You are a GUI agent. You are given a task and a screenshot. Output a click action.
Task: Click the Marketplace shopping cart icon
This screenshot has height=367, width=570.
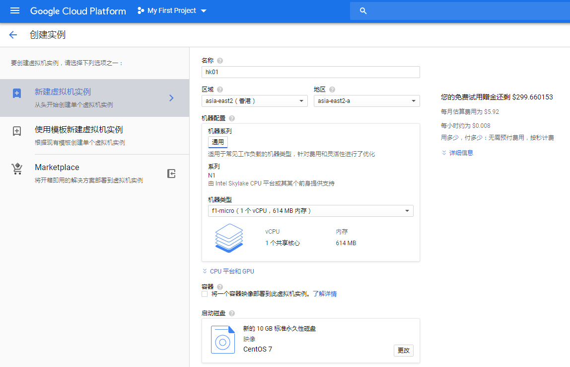17,169
